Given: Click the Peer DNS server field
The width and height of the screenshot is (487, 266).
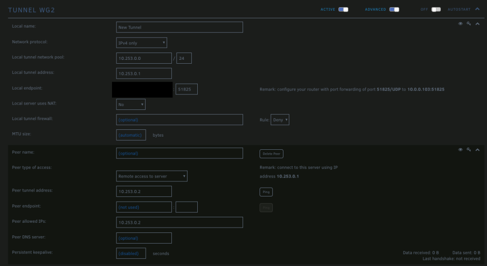Looking at the screenshot, I should coord(144,238).
